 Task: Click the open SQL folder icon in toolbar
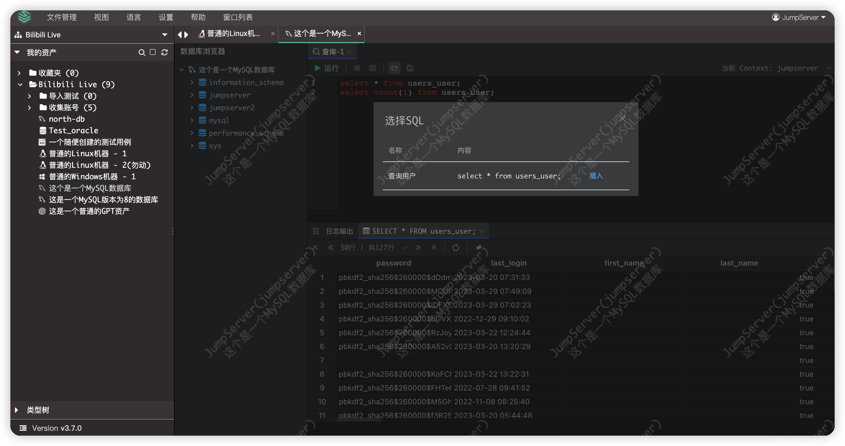pyautogui.click(x=394, y=68)
